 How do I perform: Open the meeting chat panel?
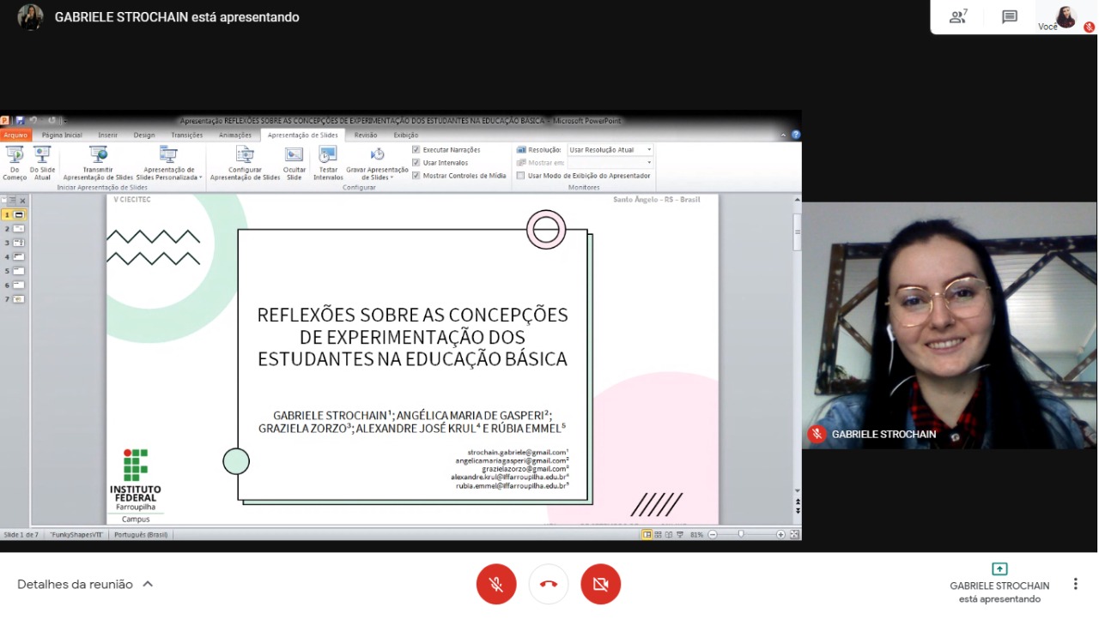point(1010,16)
